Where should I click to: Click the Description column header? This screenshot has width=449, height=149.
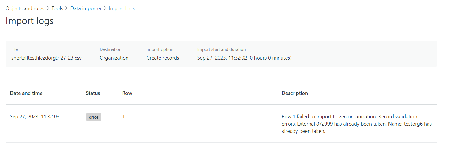295,93
